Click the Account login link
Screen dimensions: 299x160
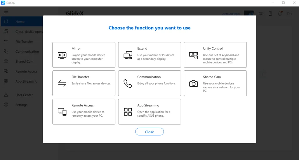231,14
